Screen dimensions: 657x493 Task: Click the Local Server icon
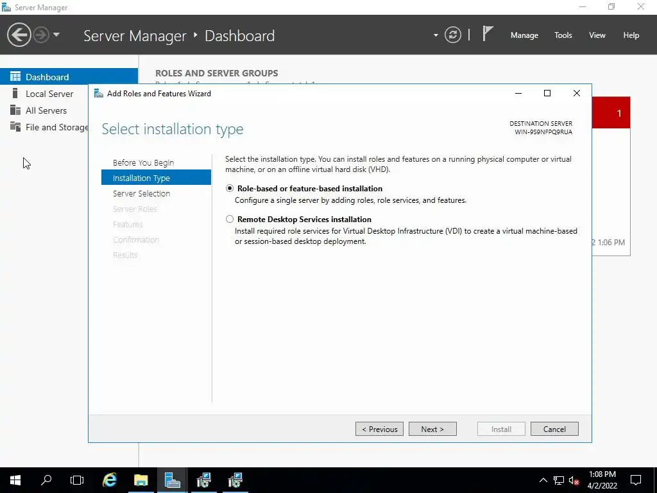pyautogui.click(x=15, y=93)
